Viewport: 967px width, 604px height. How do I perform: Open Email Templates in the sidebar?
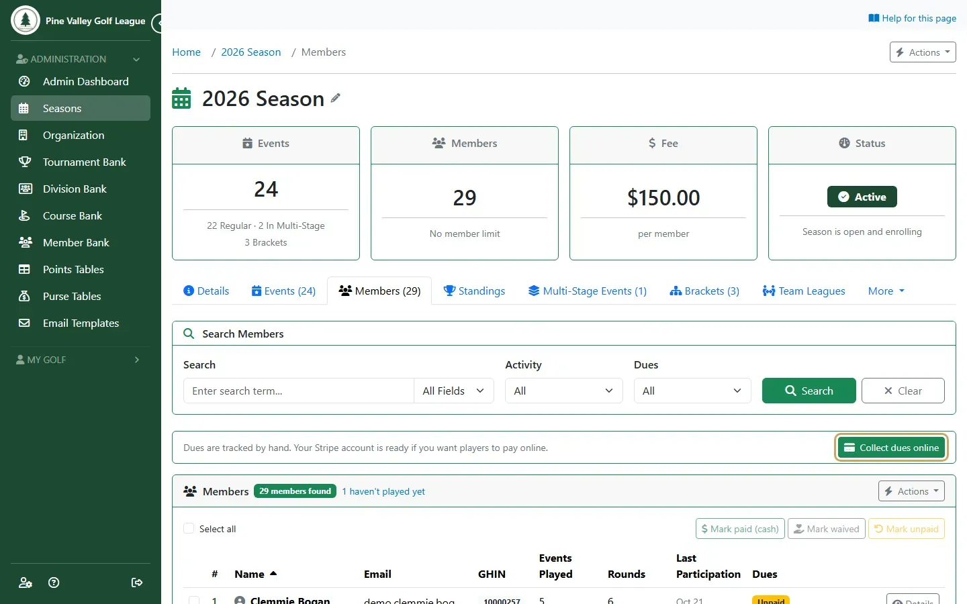point(81,323)
